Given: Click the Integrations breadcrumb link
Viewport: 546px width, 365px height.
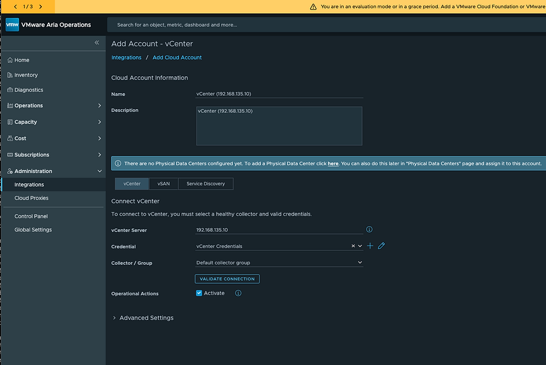Looking at the screenshot, I should pos(126,57).
